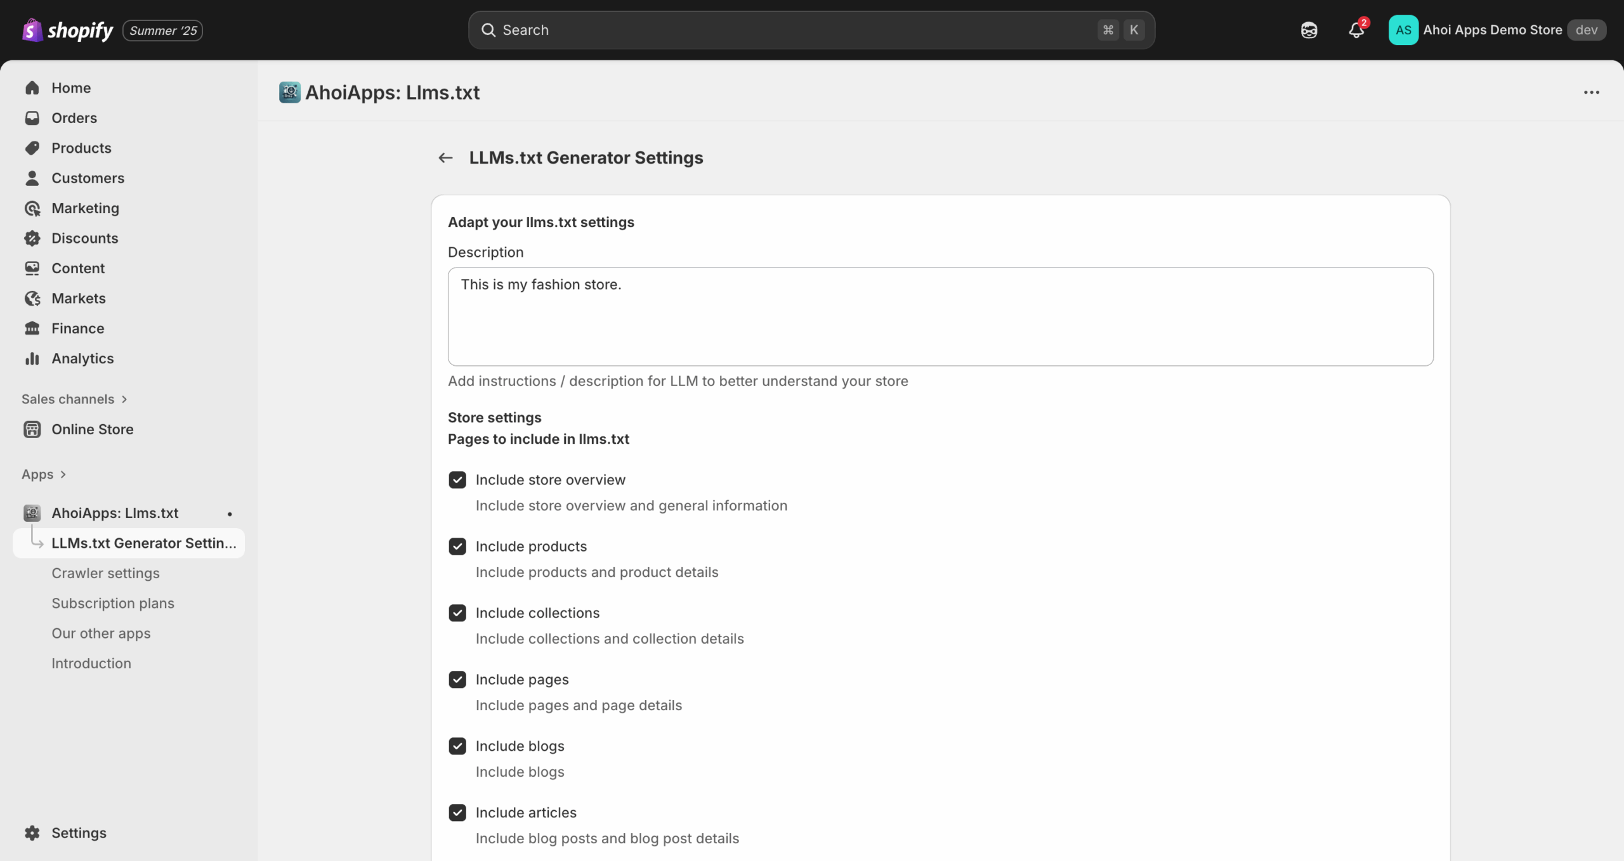The width and height of the screenshot is (1624, 861).
Task: Click the Home icon in sidebar
Action: 32,87
